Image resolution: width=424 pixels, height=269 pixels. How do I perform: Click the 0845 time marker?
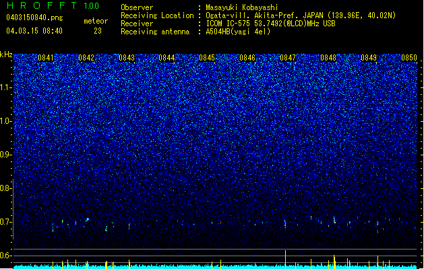click(207, 58)
